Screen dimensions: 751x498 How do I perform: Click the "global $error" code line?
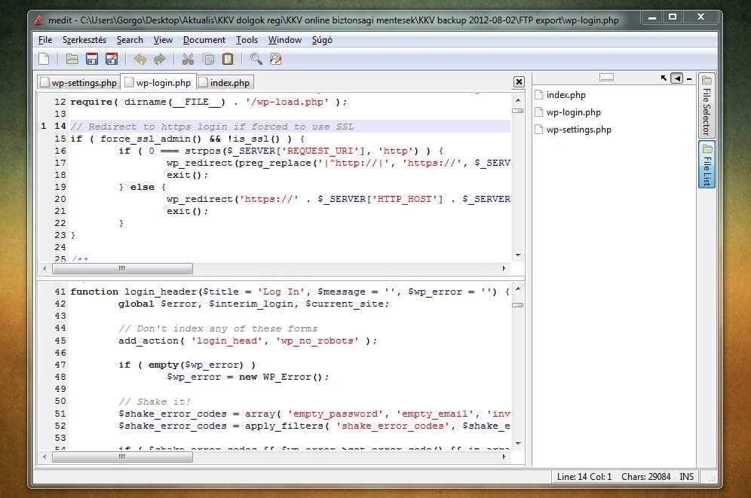point(254,304)
